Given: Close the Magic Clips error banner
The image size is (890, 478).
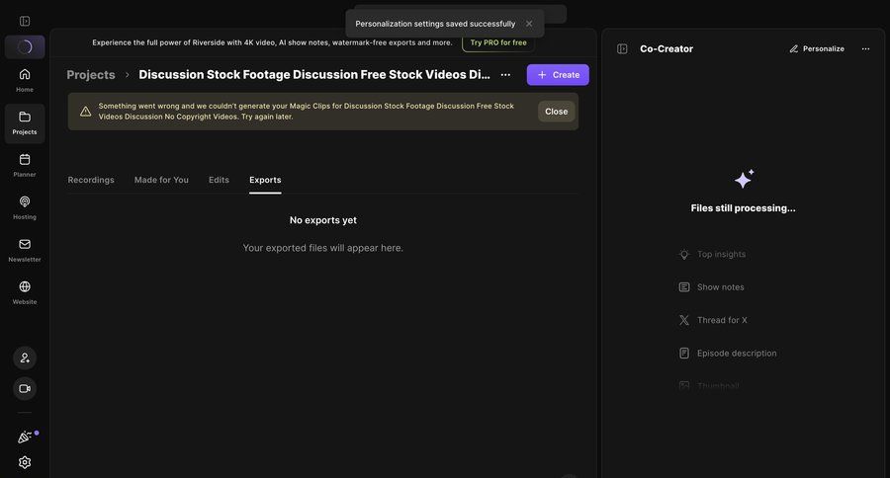Looking at the screenshot, I should tap(556, 112).
